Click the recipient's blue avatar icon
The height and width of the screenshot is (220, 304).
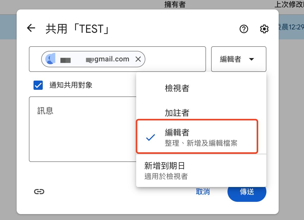point(50,59)
